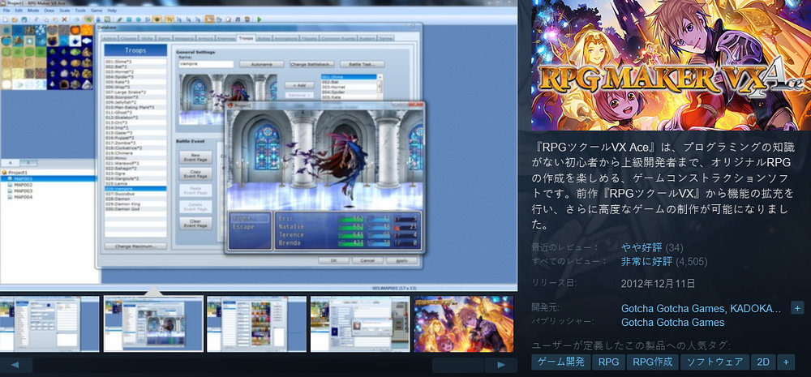Click the Copy Event Page button
The image size is (811, 377).
coord(195,174)
